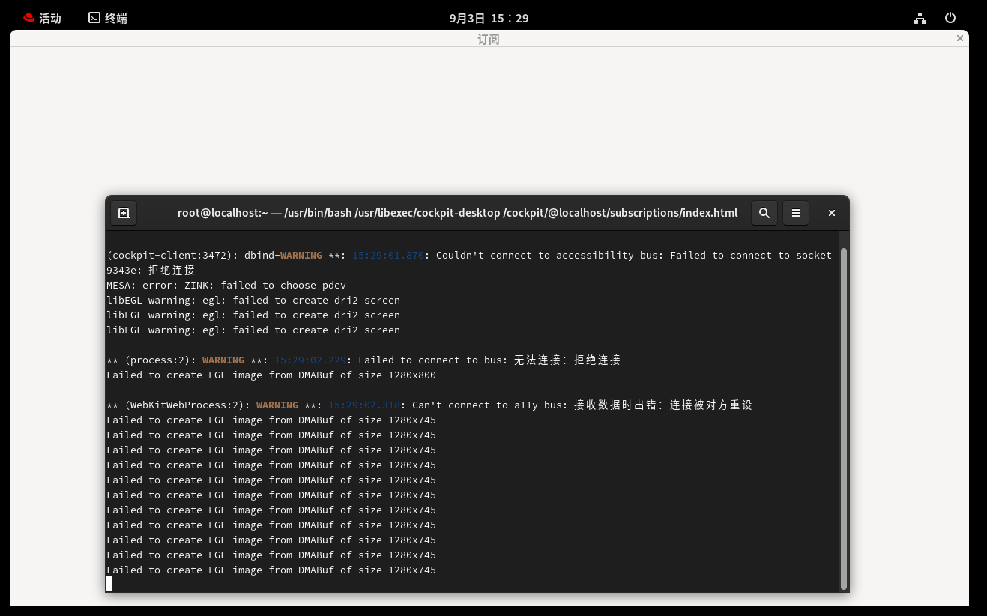Click 'Couldn't connect to accessibility bus' text
Screen dimensions: 987x616
(x=547, y=256)
